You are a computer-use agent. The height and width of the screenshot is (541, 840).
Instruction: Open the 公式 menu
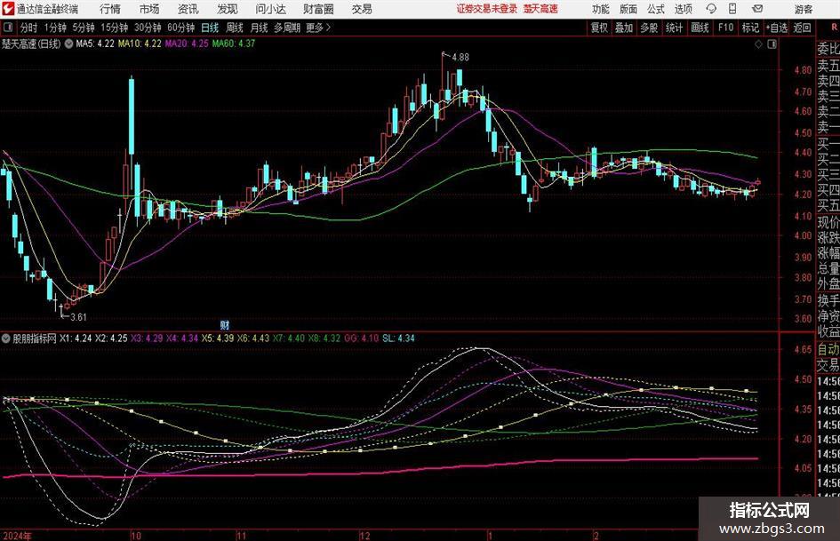(x=656, y=9)
